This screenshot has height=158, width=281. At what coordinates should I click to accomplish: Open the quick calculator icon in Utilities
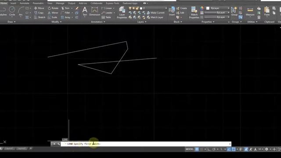(x=259, y=18)
